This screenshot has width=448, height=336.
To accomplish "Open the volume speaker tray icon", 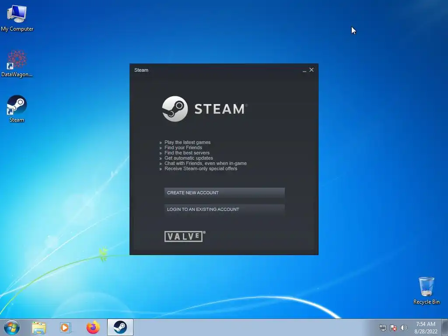I will click(x=403, y=328).
